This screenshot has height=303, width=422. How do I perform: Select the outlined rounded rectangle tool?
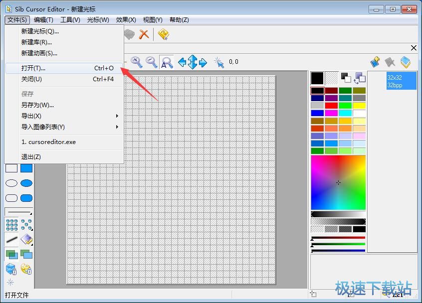(x=11, y=198)
